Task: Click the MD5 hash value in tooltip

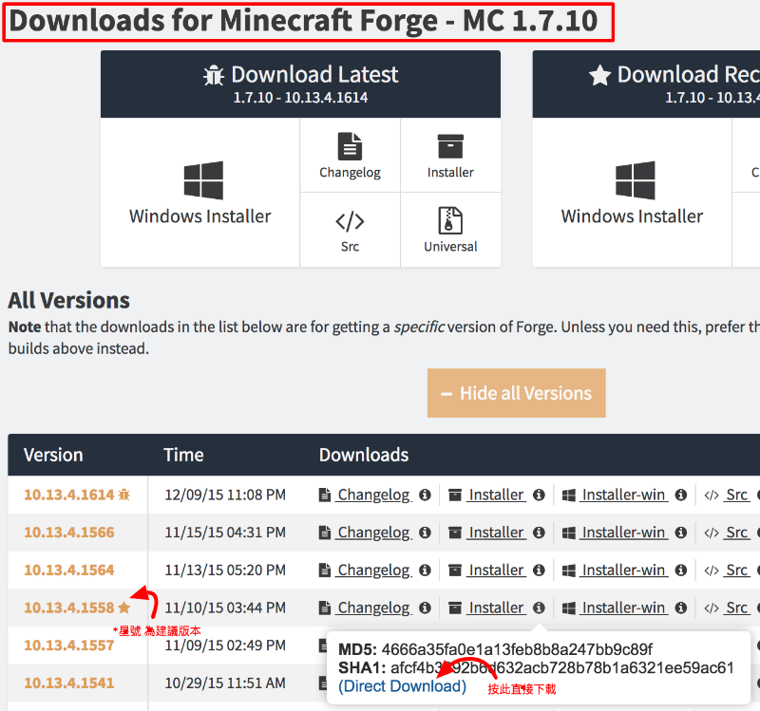Action: click(x=517, y=649)
